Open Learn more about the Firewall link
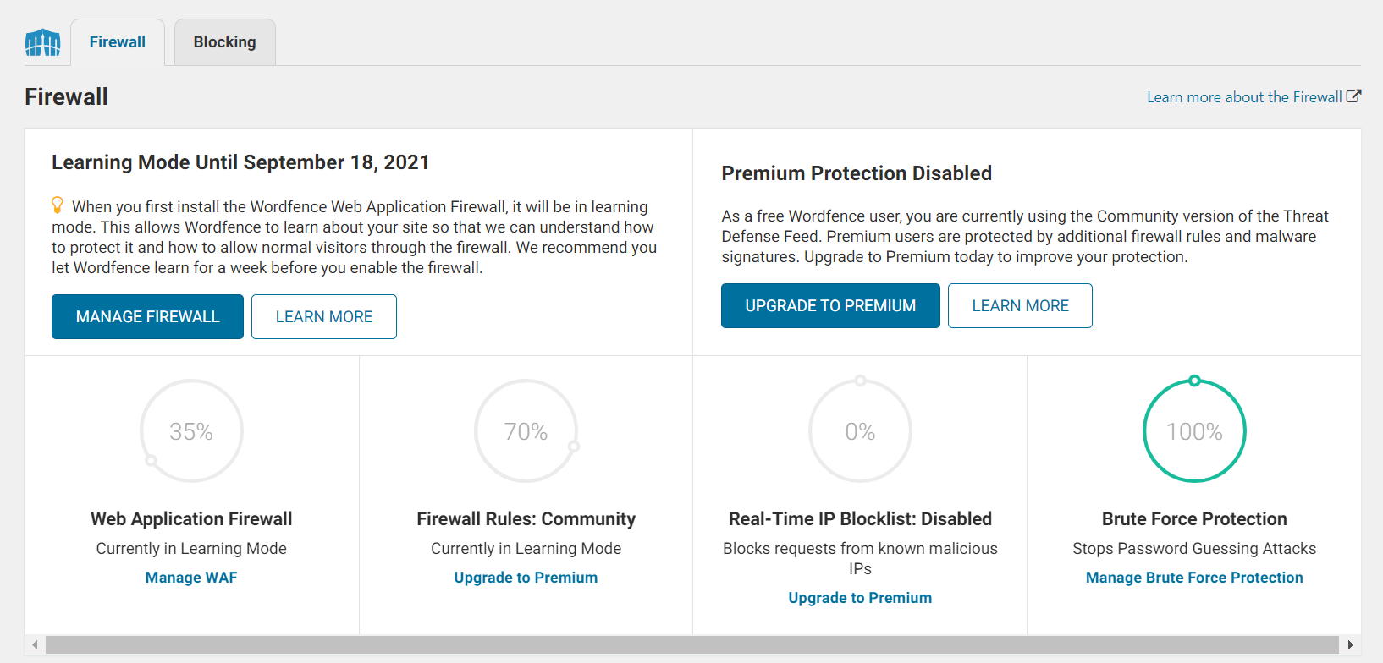The width and height of the screenshot is (1383, 663). 1244,97
